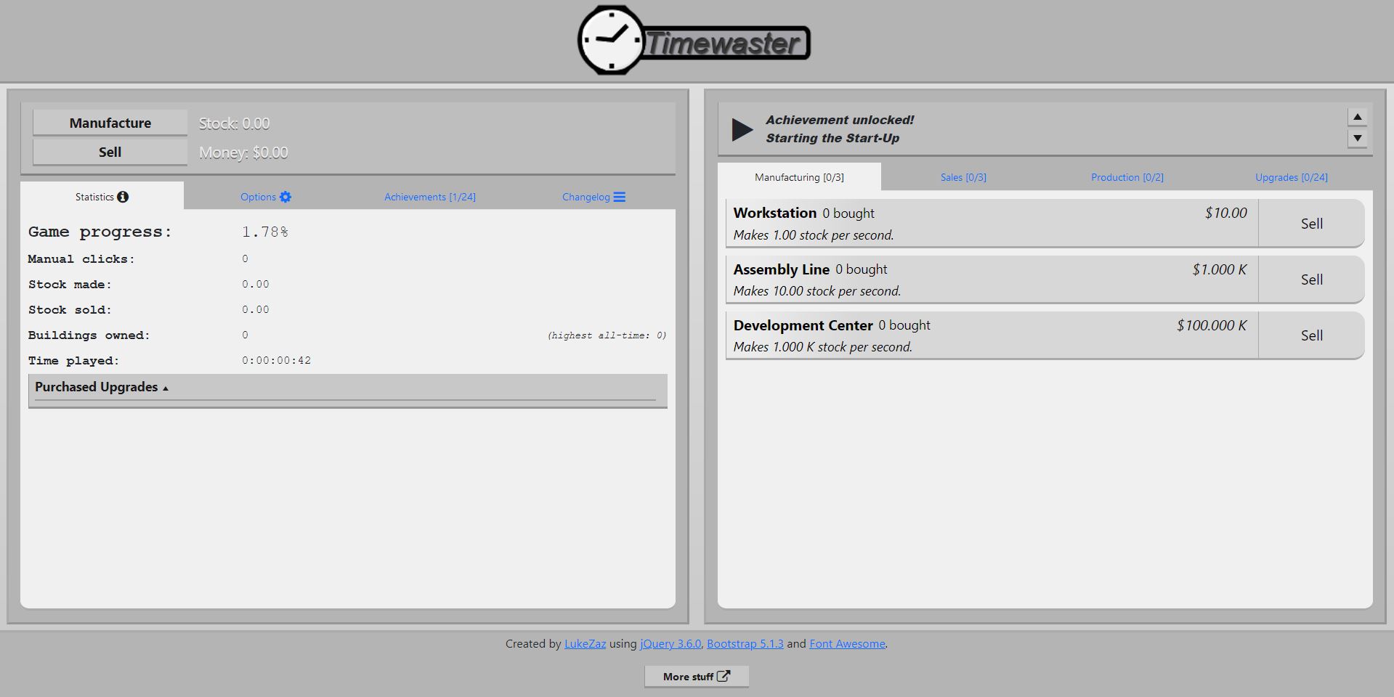Click the play triangle beside achievement message
Image resolution: width=1394 pixels, height=697 pixels.
(x=742, y=129)
